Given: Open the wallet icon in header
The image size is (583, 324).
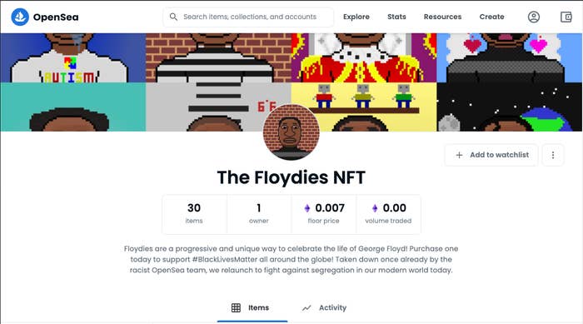Looking at the screenshot, I should 566,17.
